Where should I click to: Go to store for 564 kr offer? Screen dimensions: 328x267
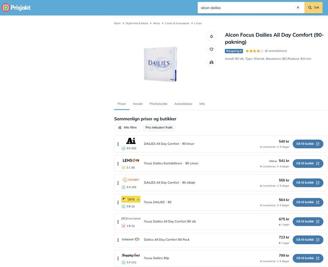[308, 202]
